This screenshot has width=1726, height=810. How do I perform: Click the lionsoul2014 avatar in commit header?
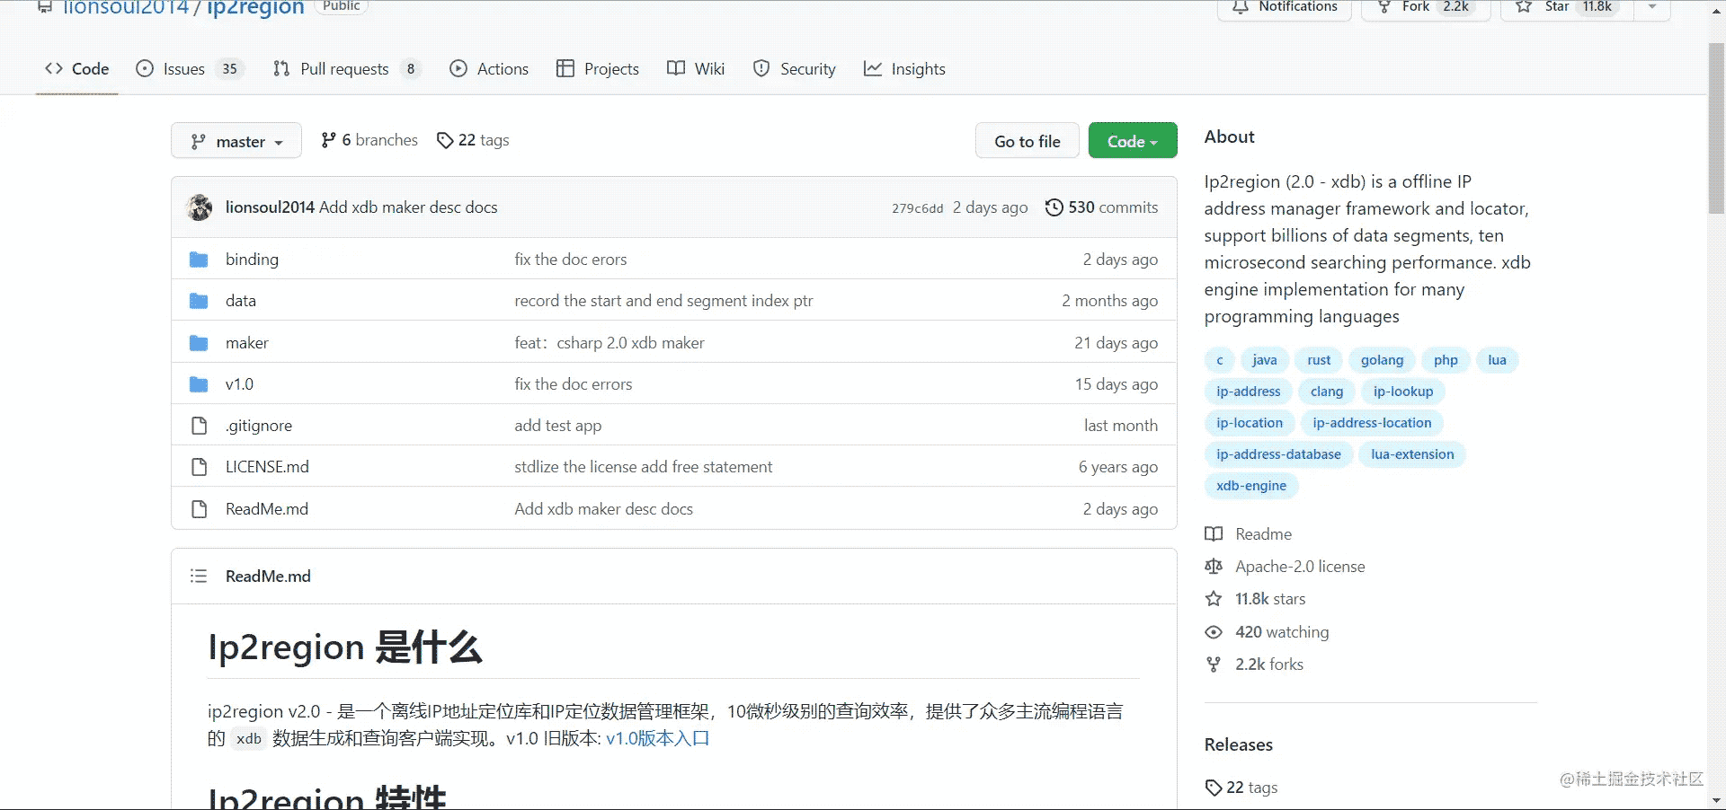coord(200,207)
